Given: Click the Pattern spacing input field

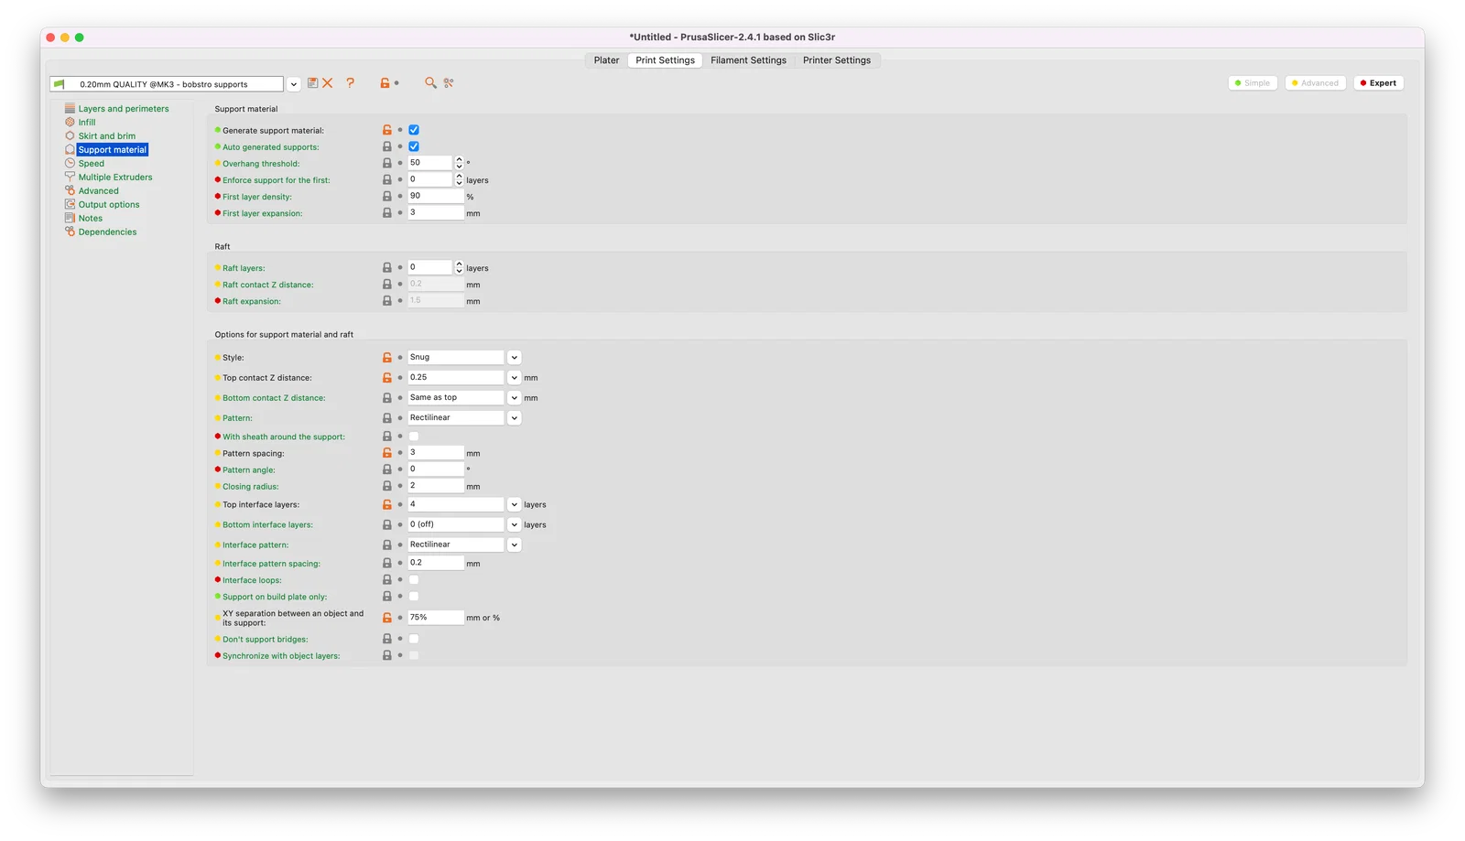Looking at the screenshot, I should click(436, 453).
